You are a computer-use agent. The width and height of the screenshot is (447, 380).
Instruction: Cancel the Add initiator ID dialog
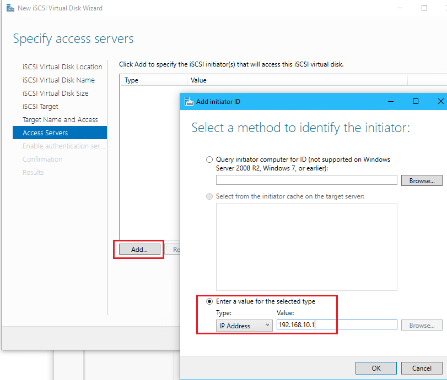[422, 368]
